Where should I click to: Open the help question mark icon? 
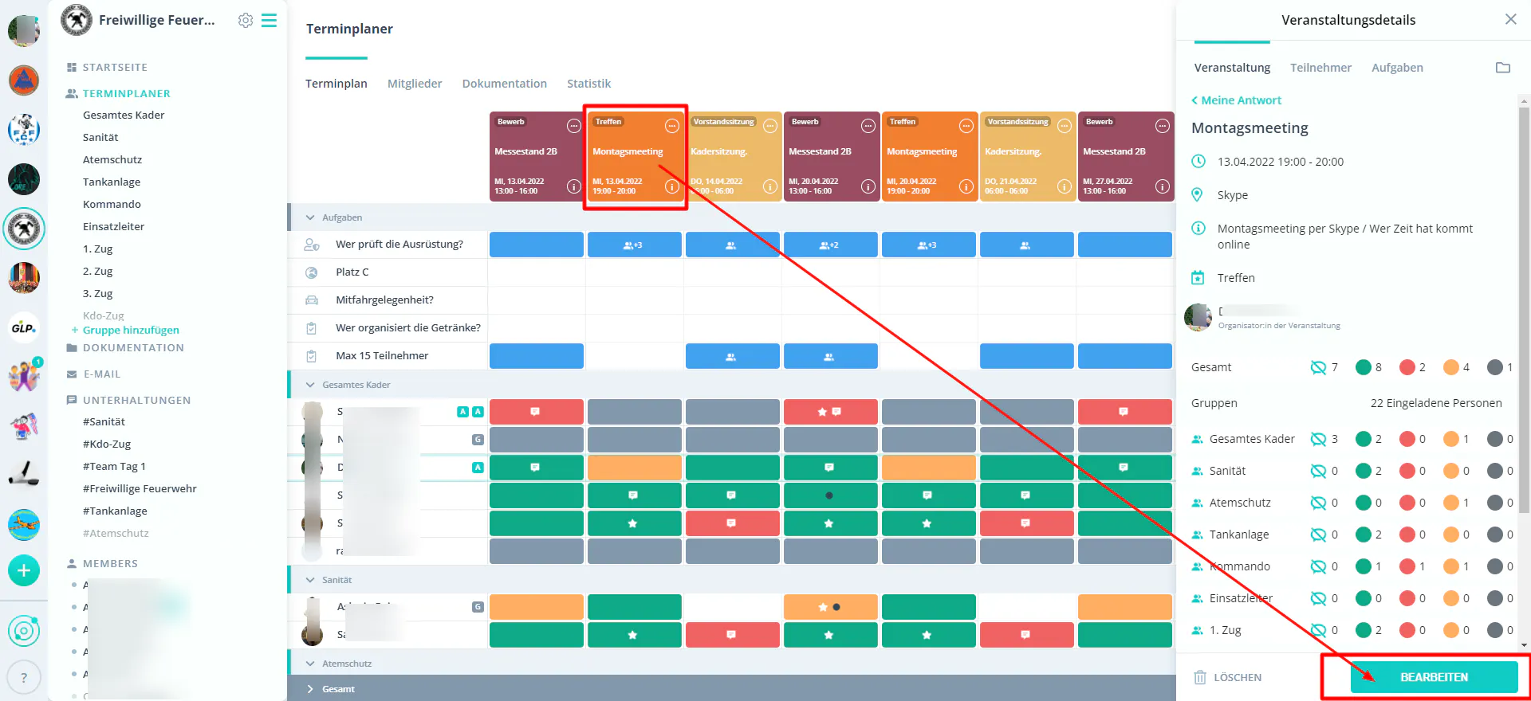pos(24,678)
